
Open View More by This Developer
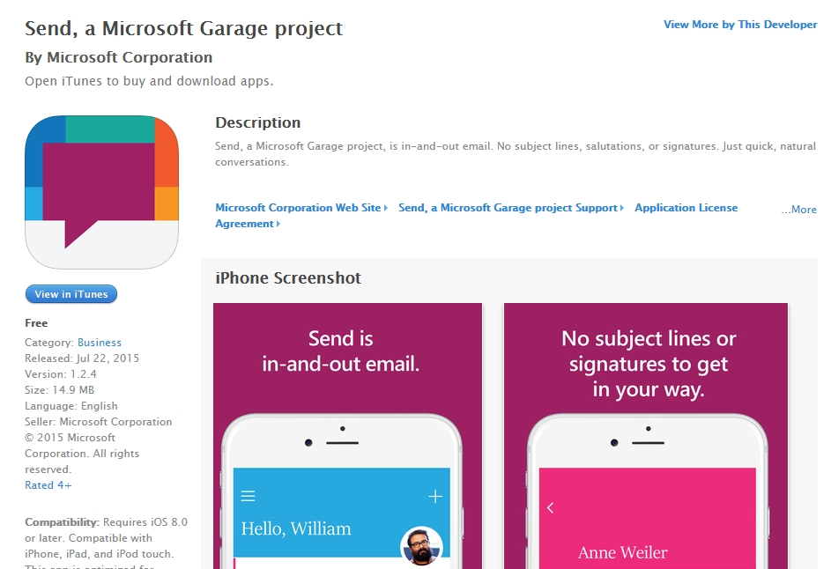(x=739, y=25)
